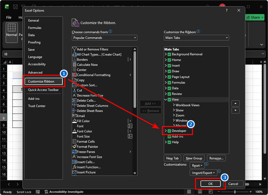Image resolution: width=268 pixels, height=195 pixels.
Task: Click the New Group button
Action: coord(194,158)
